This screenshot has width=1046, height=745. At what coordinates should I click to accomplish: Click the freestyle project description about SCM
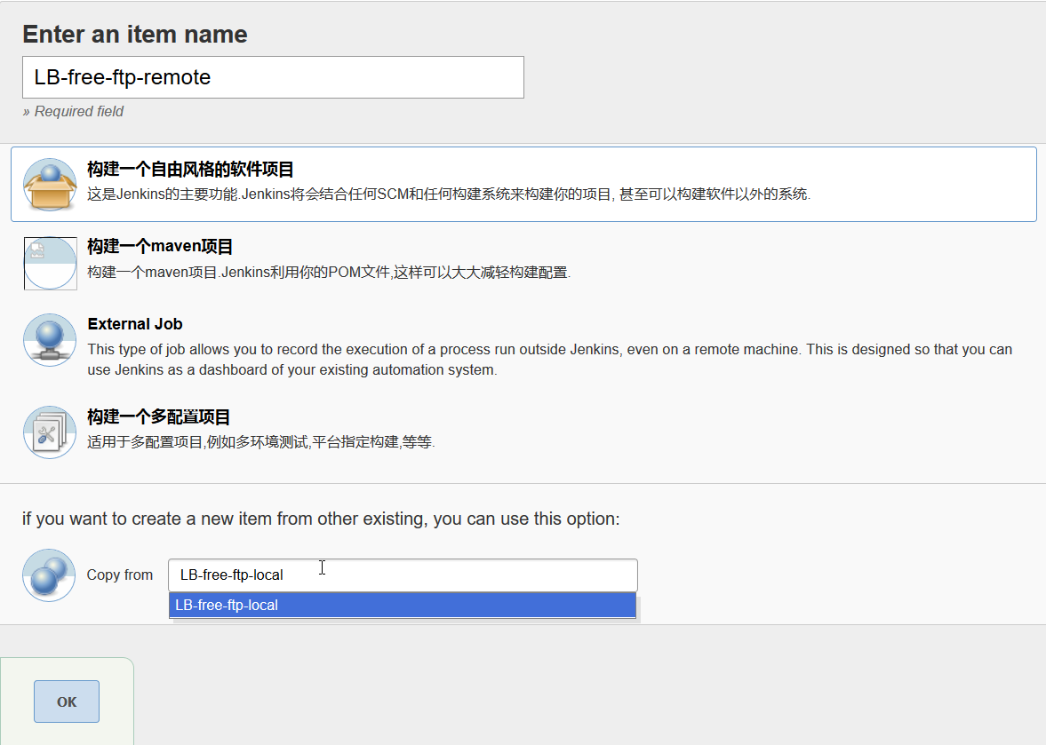click(449, 194)
